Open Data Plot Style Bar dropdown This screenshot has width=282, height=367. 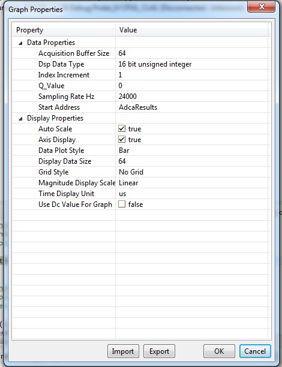click(193, 151)
